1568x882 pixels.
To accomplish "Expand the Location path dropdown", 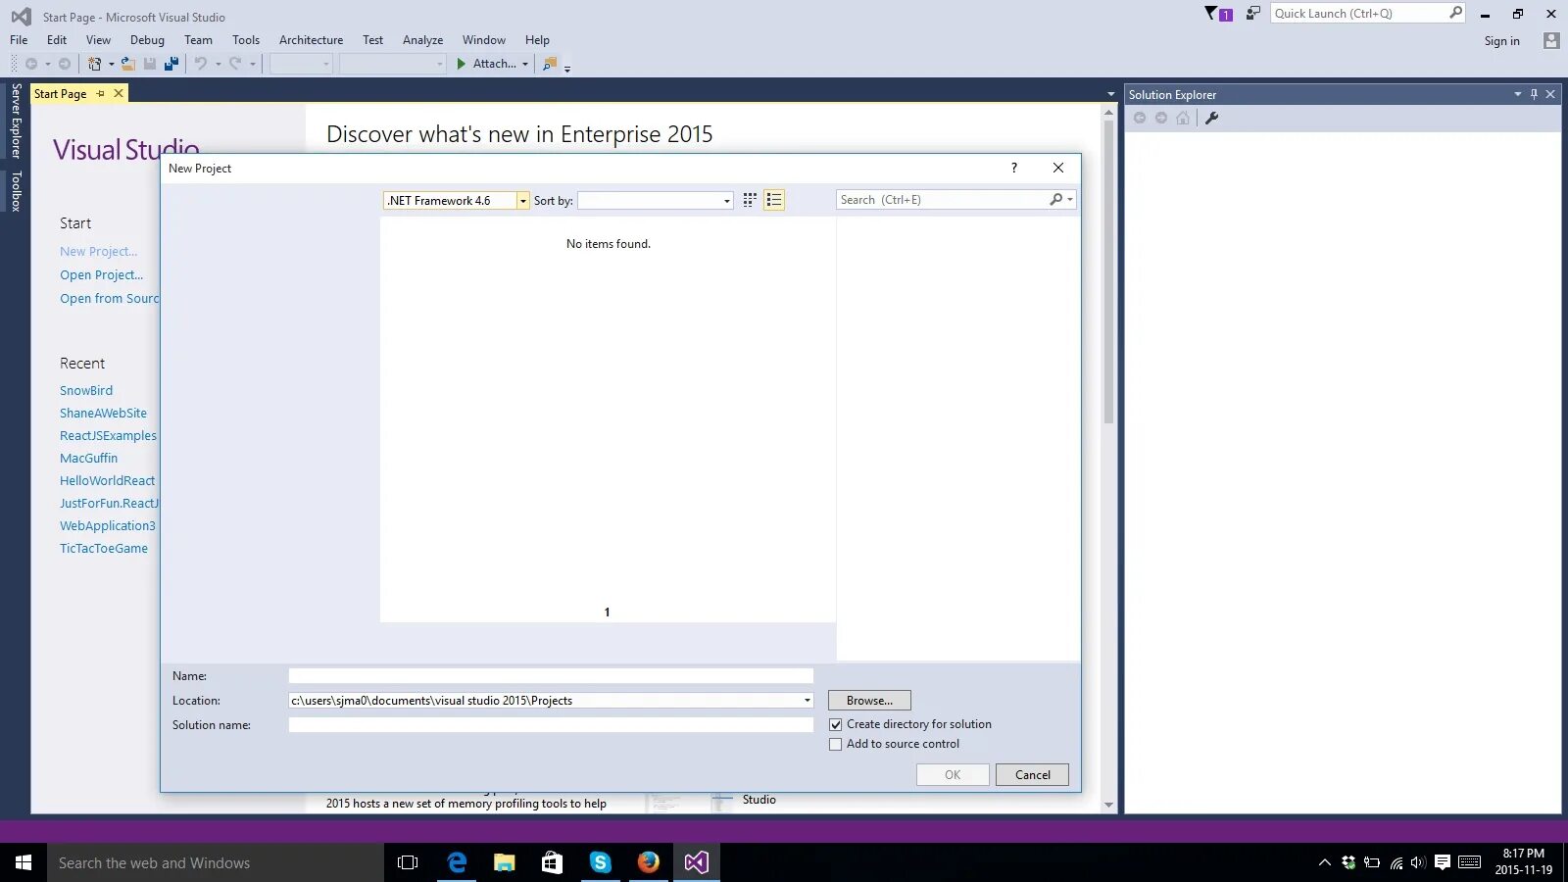I will (x=808, y=701).
